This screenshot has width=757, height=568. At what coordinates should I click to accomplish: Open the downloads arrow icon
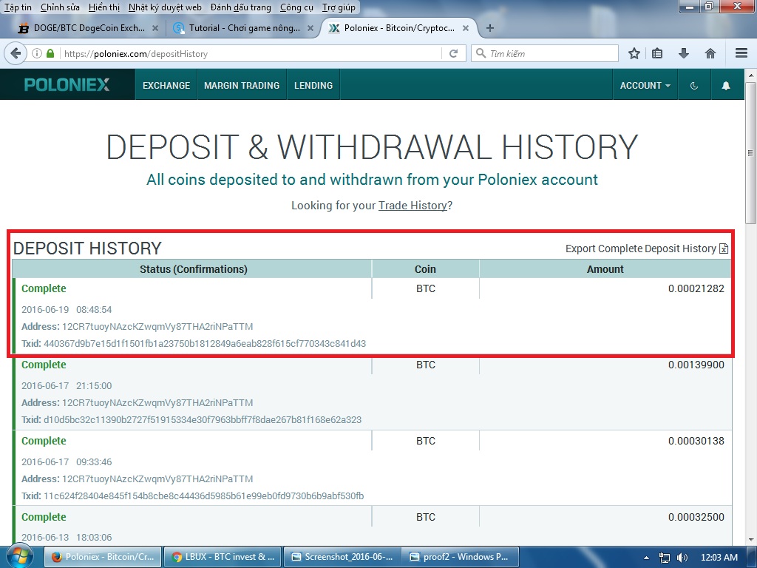[683, 53]
